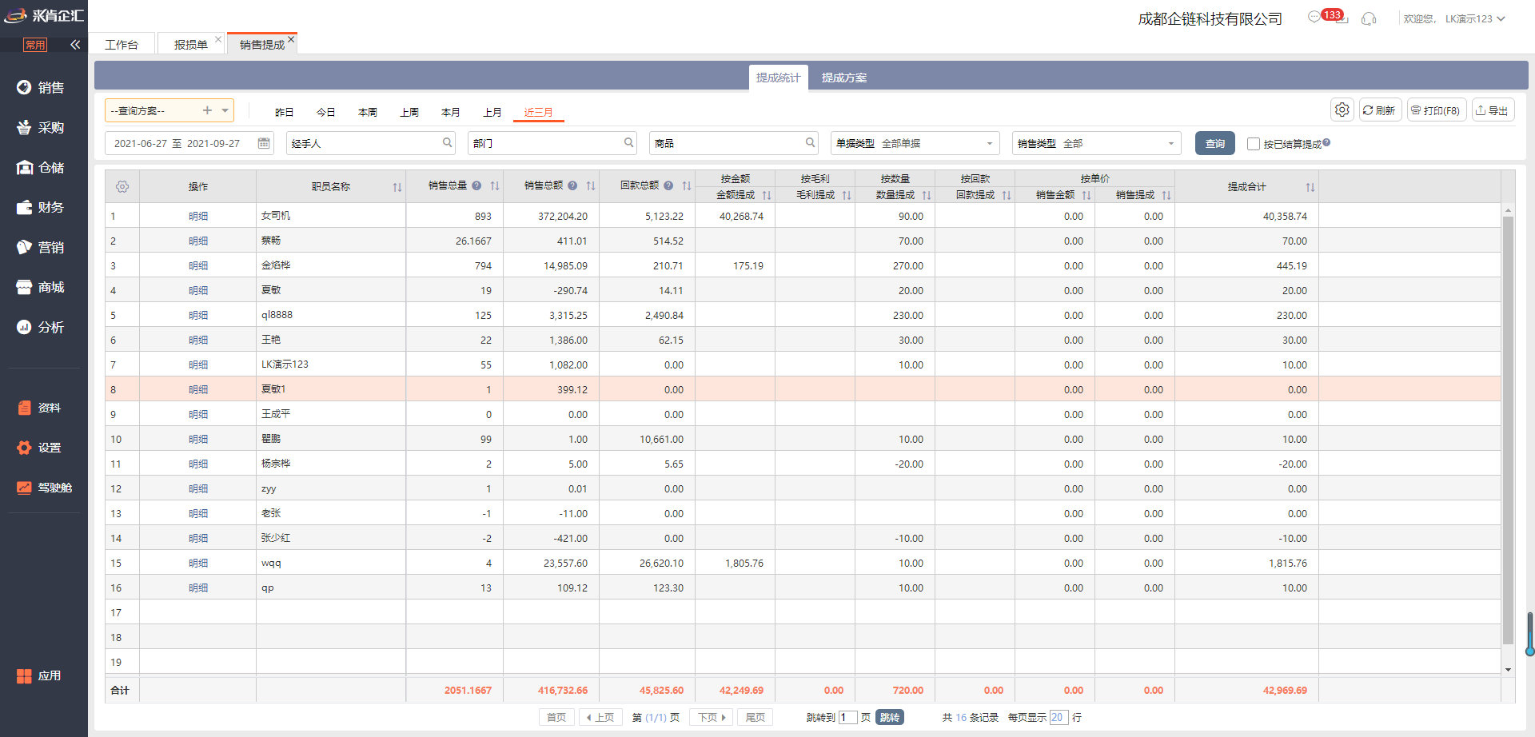
Task: Open the 单据类型 dropdown
Action: [x=989, y=144]
